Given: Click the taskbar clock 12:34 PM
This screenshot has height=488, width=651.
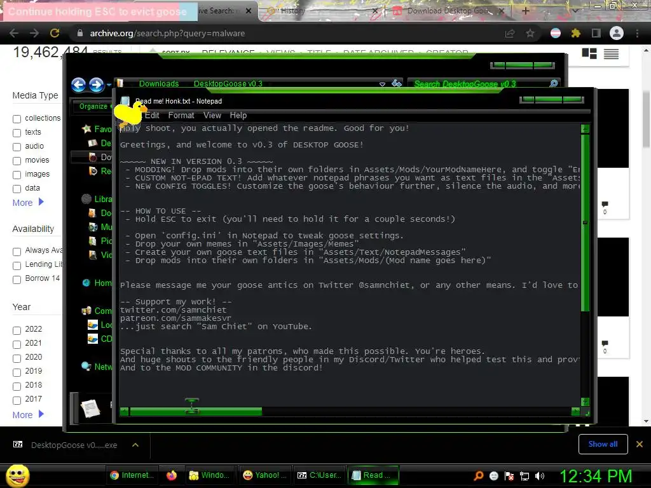Looking at the screenshot, I should pyautogui.click(x=596, y=476).
